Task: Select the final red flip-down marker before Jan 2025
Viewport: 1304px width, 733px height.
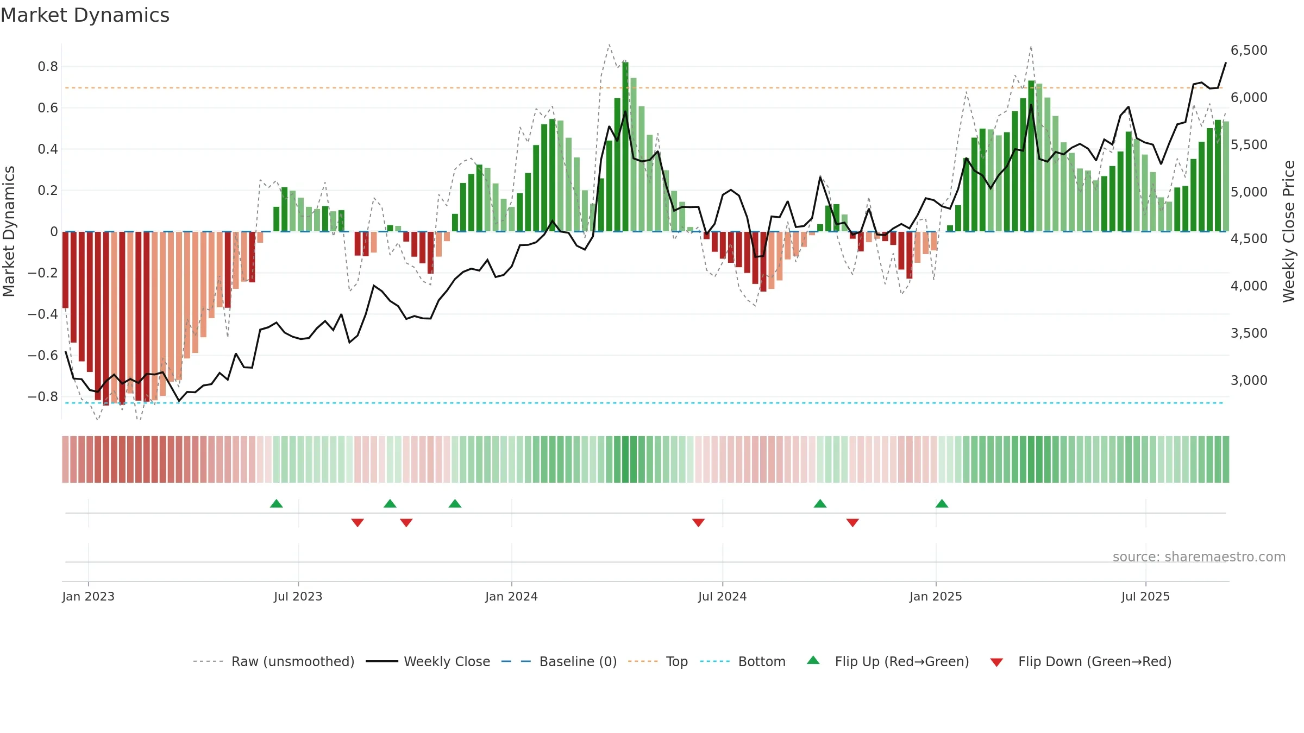Action: pyautogui.click(x=852, y=522)
